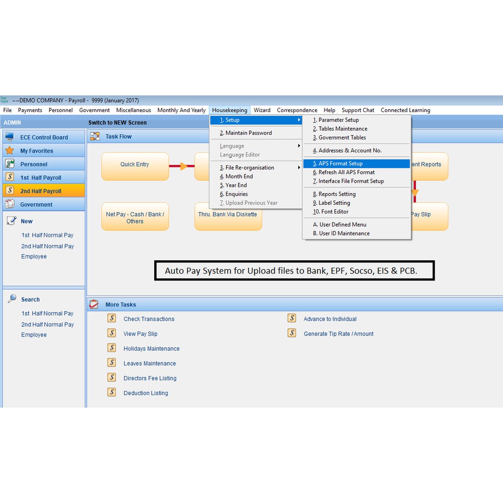Click Net Pay - Cash / Bank / Others button

tap(135, 217)
